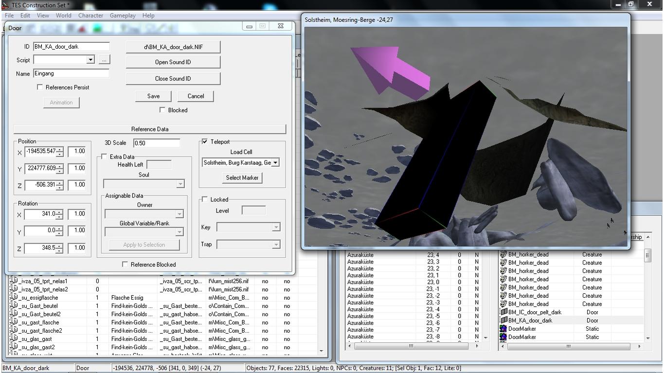Click the door icon beside BM_IC_door_pelt_dark
The image size is (664, 373).
tap(503, 312)
